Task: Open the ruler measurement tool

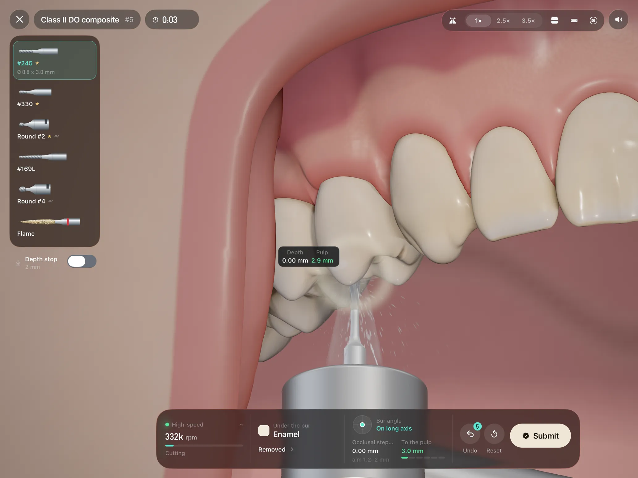Action: (x=574, y=20)
